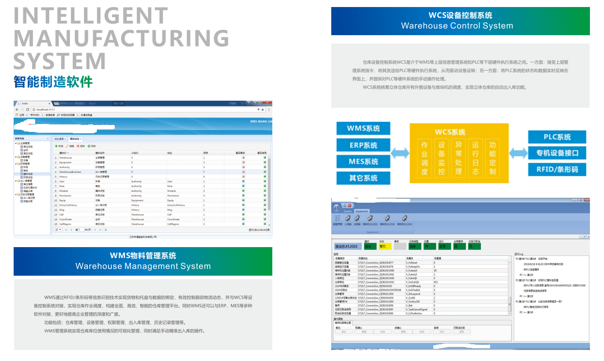604x361 pixels.
Task: Click the 编辑 pencil edit button
Action: pos(70,146)
